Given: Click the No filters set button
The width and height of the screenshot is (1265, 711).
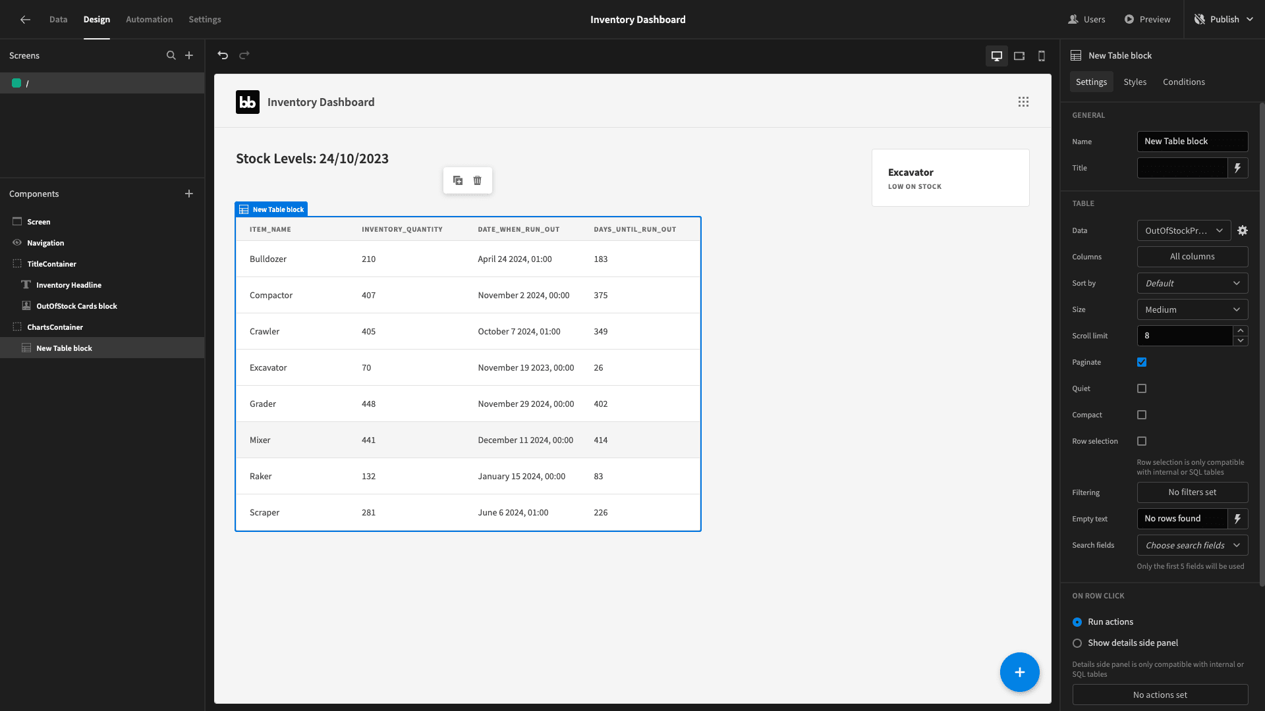Looking at the screenshot, I should click(x=1193, y=492).
